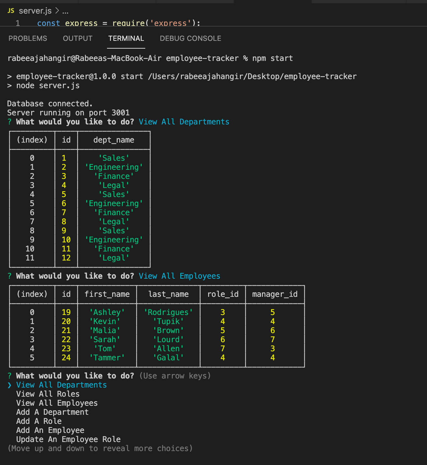Select the TERMINAL tab
427x465 pixels.
click(x=126, y=38)
